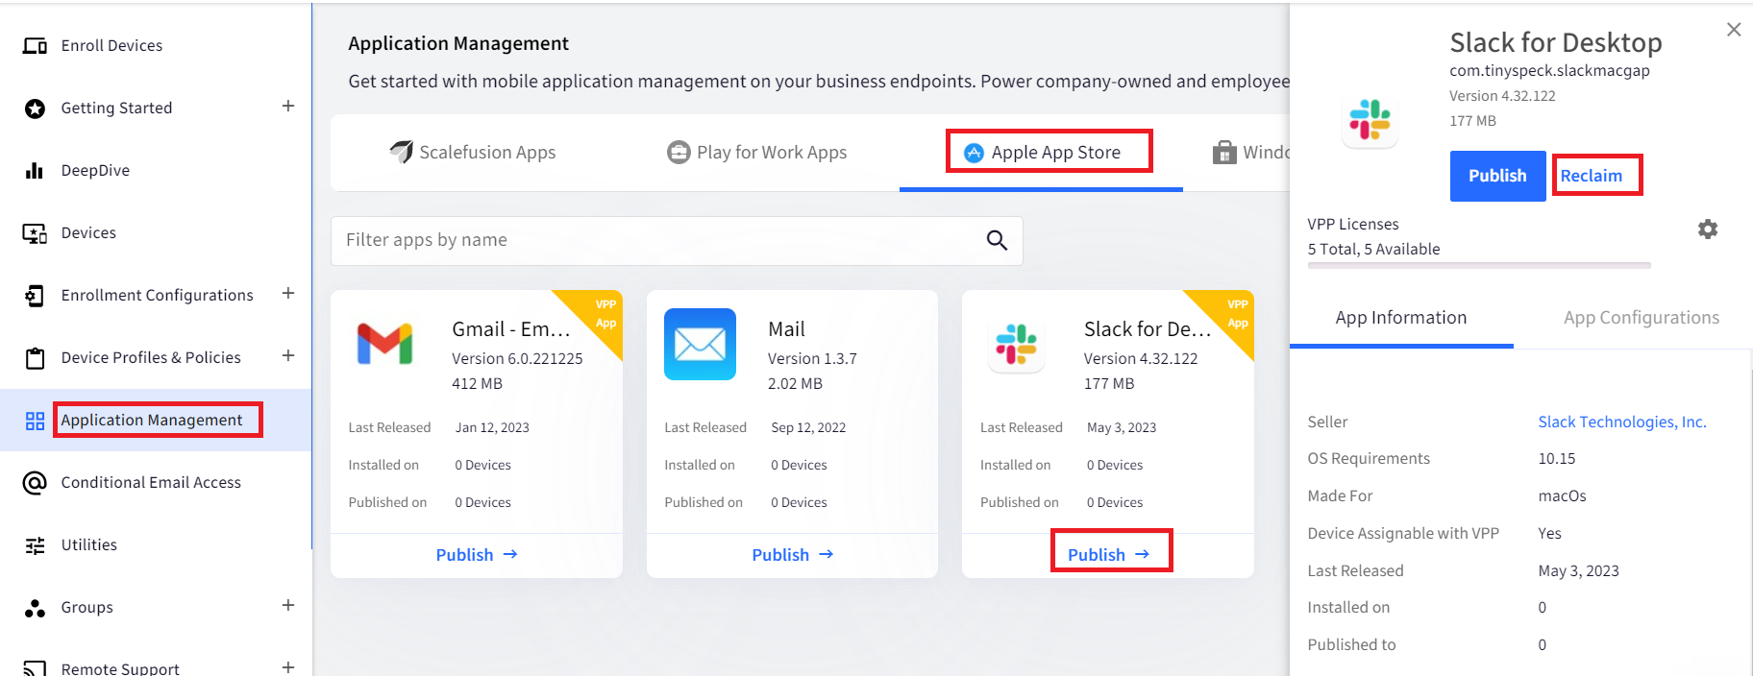Viewport: 1753px width, 676px height.
Task: Open Application Management menu item
Action: click(152, 420)
